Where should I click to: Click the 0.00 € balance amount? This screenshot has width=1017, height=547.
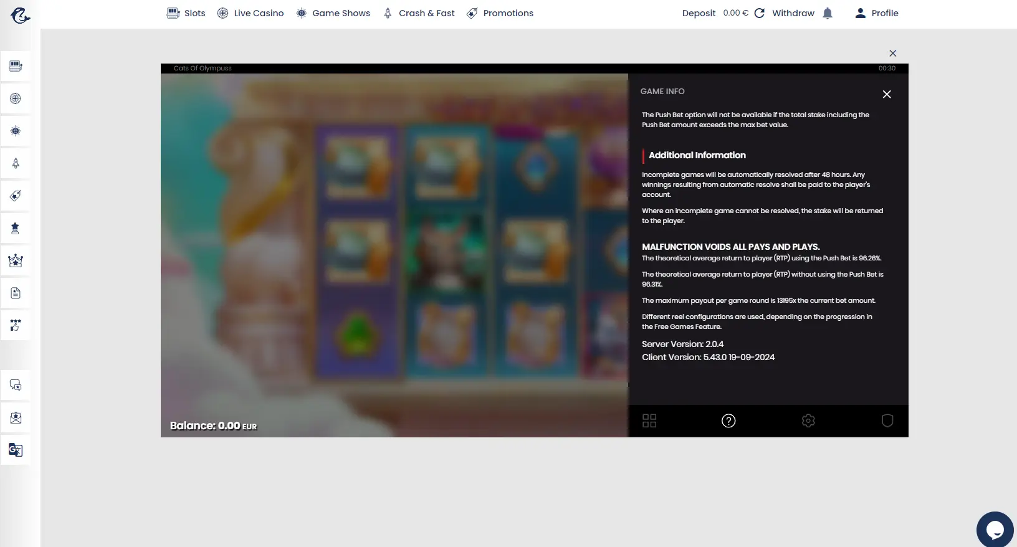735,13
